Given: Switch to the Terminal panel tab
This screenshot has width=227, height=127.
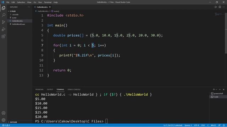Looking at the screenshot, I should coord(60,90).
